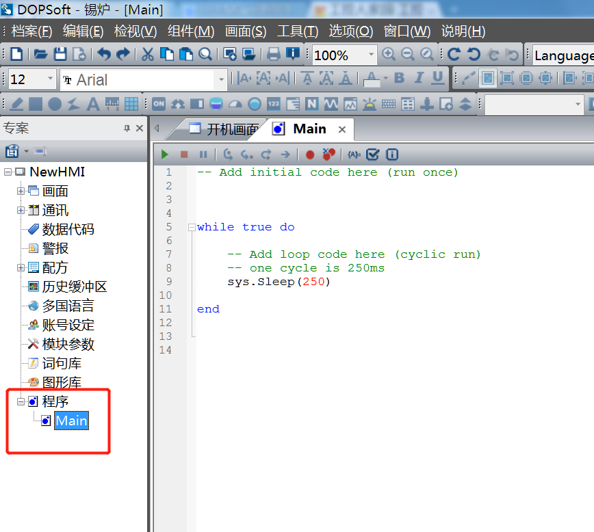Screen dimensions: 594x532
Task: Click the Cut scissors icon
Action: (147, 55)
